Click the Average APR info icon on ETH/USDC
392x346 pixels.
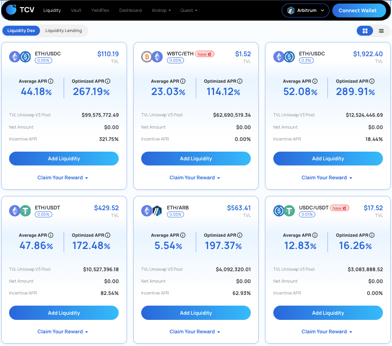(x=50, y=81)
